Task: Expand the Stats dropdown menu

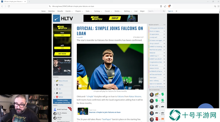Action: click(89, 11)
